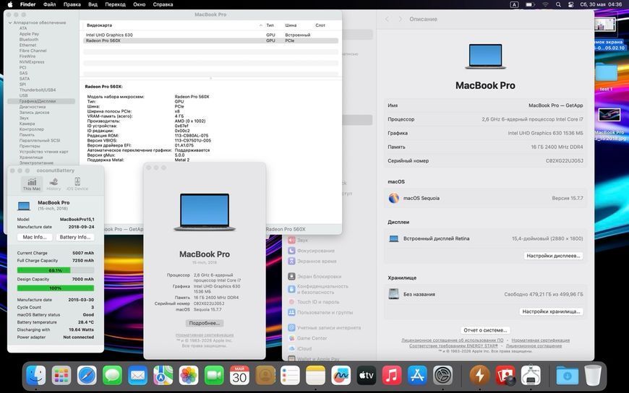Open Spotlight search in menu bar
Image resolution: width=629 pixels, height=393 pixels.
pyautogui.click(x=558, y=4)
